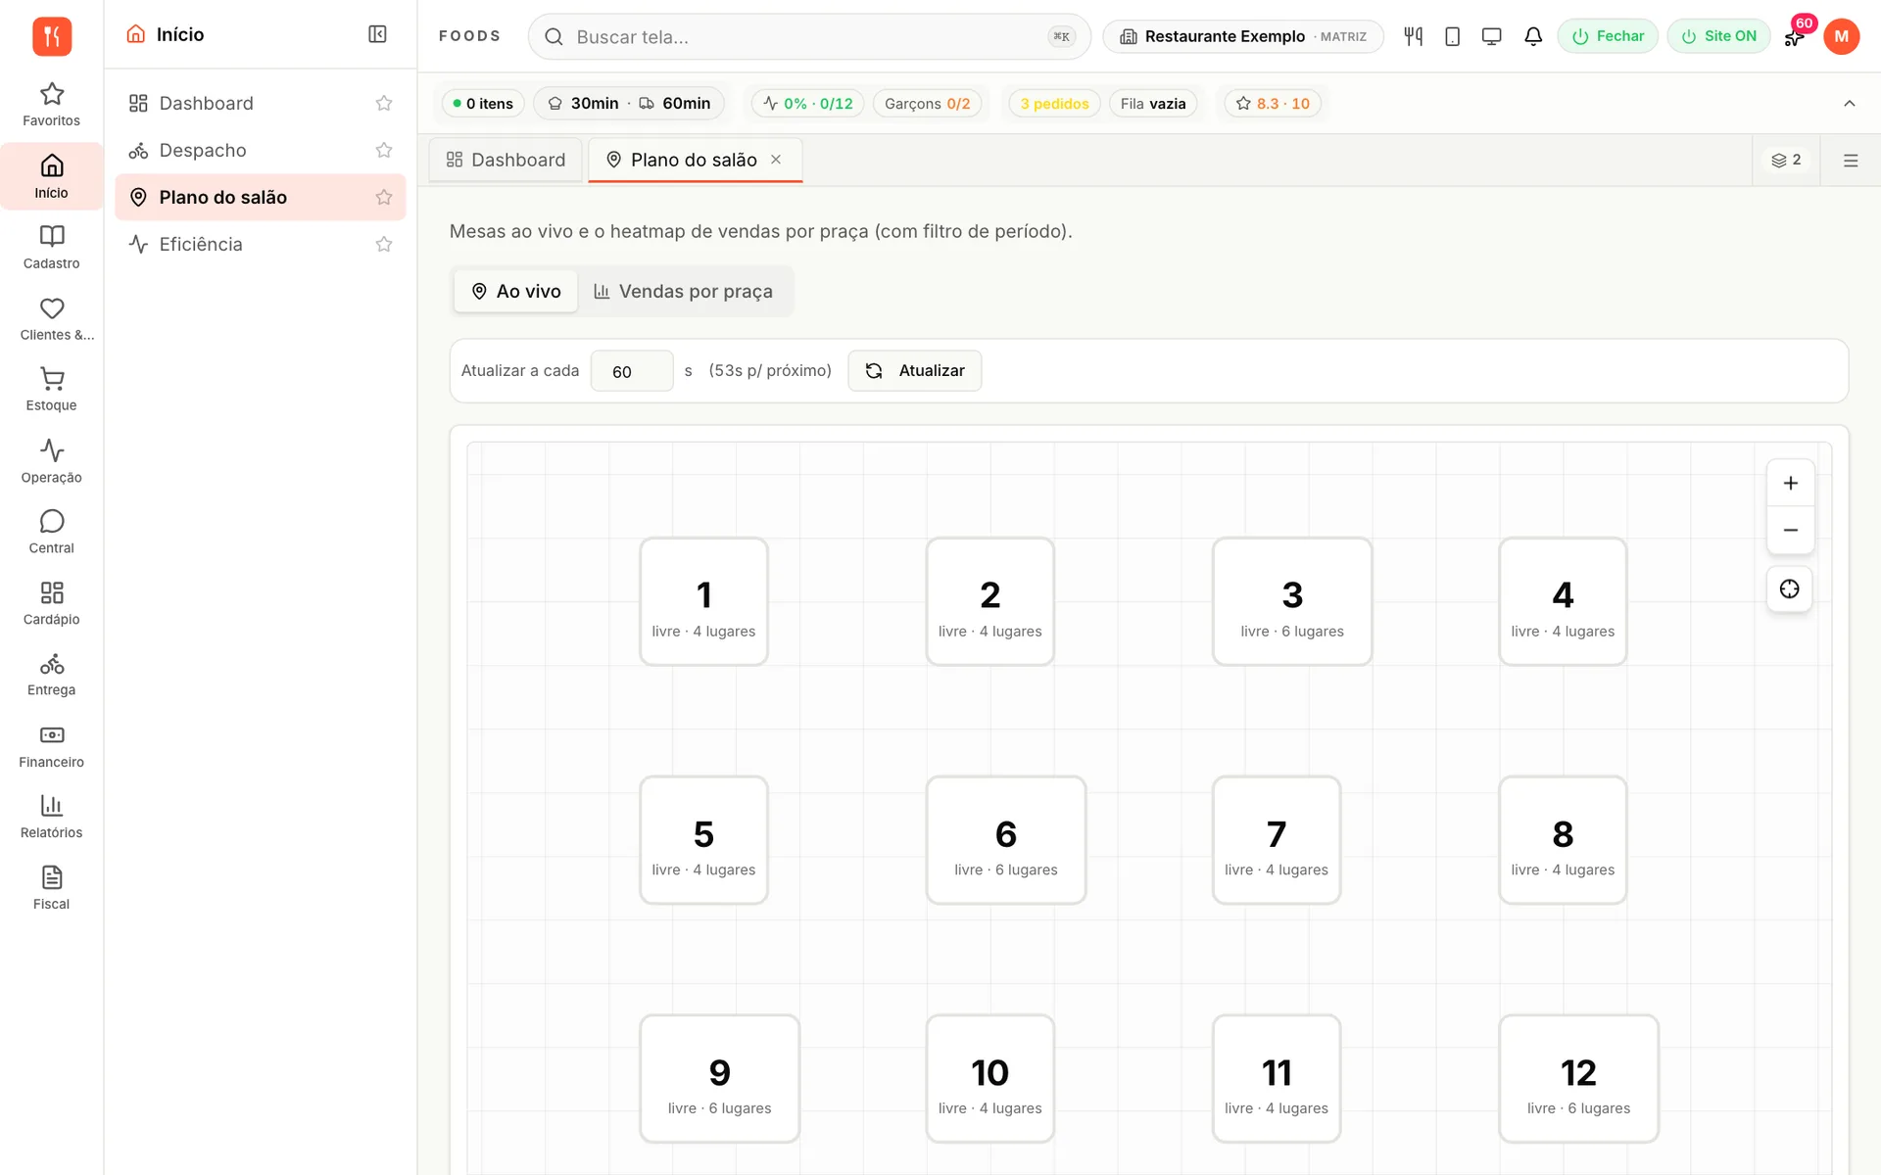Open the Restaurante Exemplo selector
The width and height of the screenshot is (1881, 1175).
(1242, 36)
